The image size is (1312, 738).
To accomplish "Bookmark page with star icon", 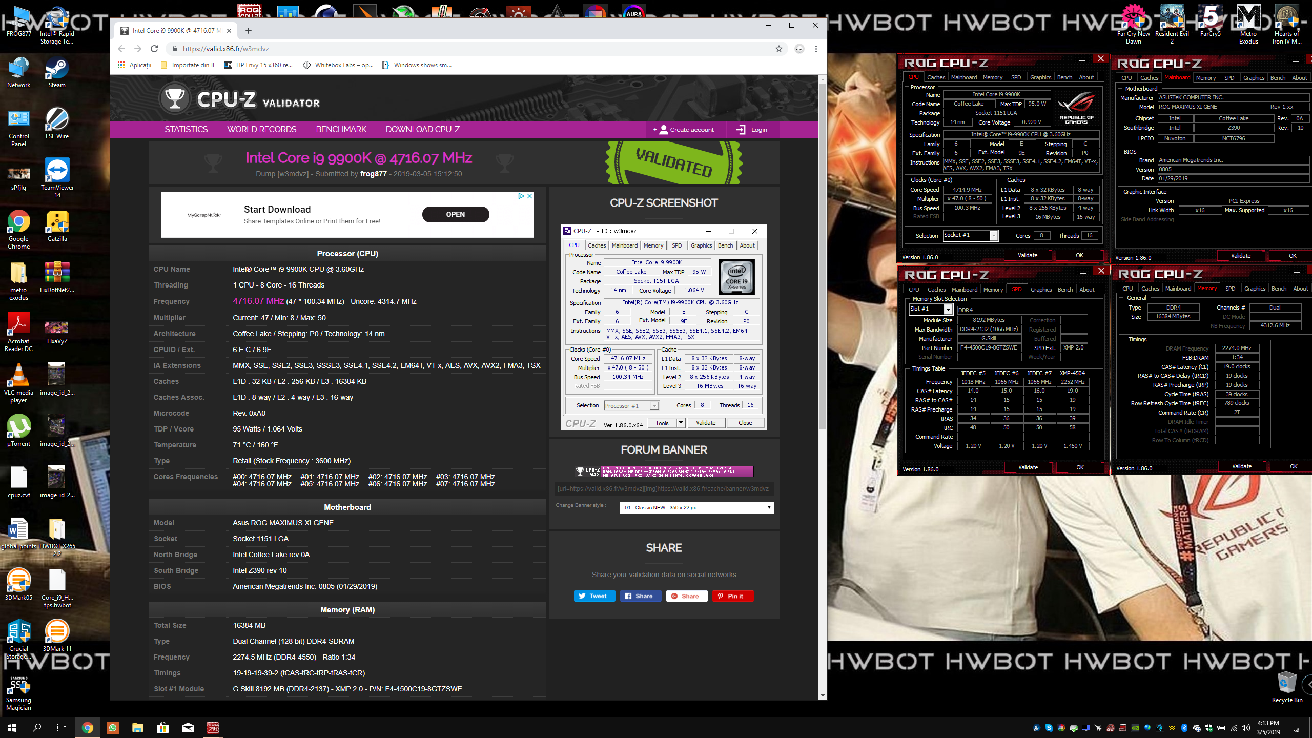I will [779, 49].
